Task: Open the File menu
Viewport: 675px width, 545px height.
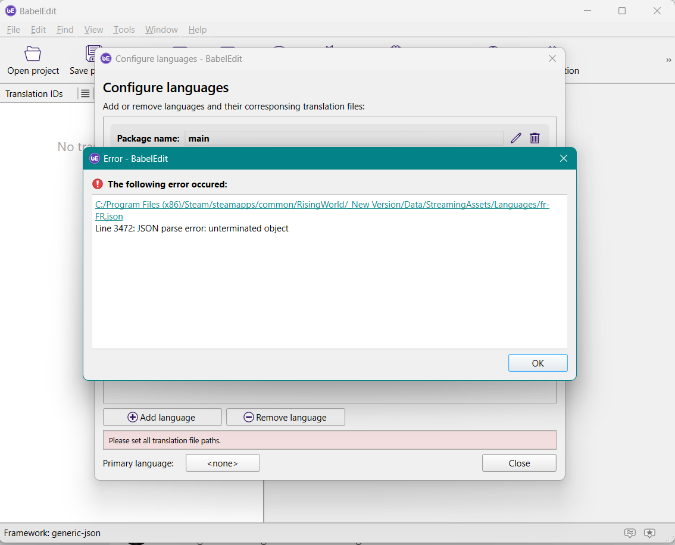Action: point(13,30)
